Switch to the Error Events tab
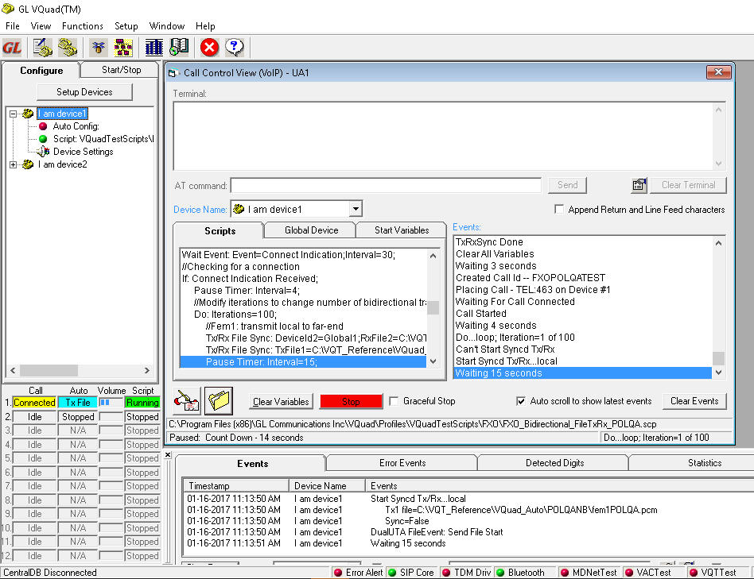 tap(402, 463)
